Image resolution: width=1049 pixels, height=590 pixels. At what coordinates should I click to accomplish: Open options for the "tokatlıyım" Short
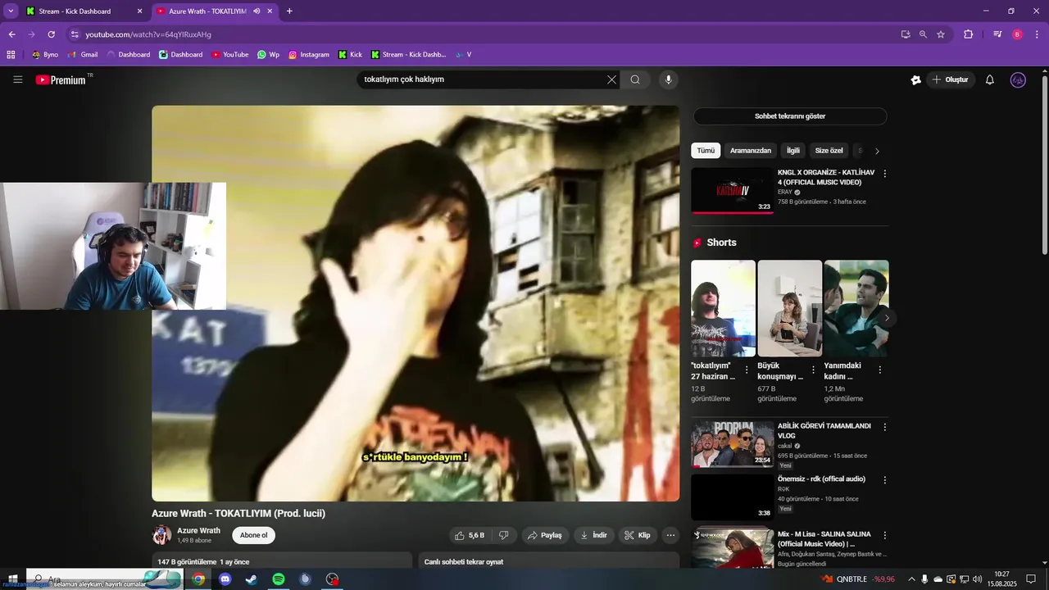pos(747,370)
